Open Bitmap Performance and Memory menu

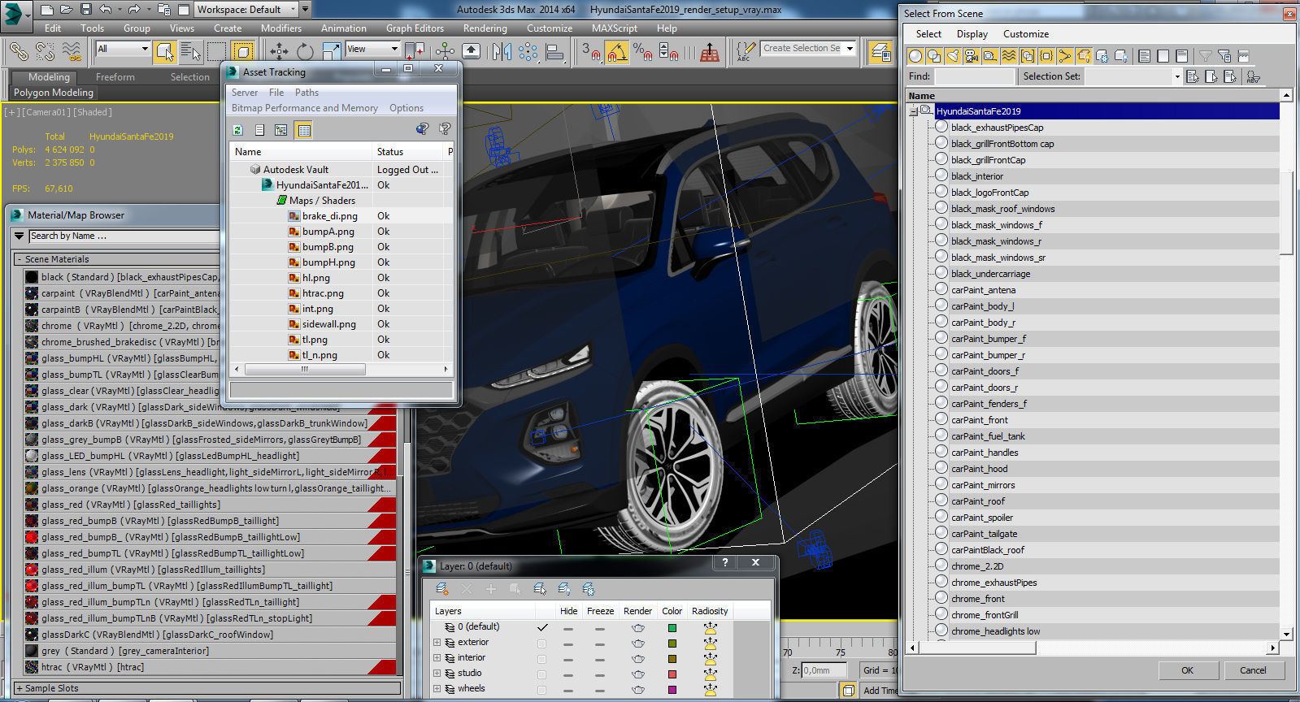pos(304,108)
